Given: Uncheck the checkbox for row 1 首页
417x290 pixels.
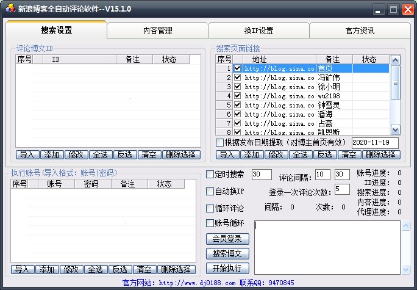Looking at the screenshot, I should (x=237, y=68).
